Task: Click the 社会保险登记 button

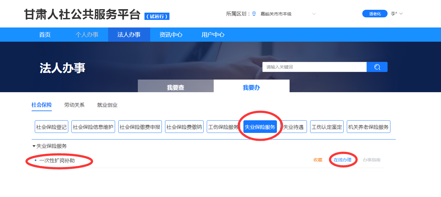Action: coord(51,127)
